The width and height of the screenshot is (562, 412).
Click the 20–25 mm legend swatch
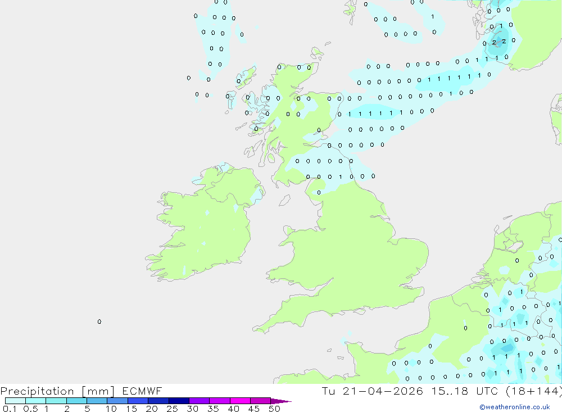click(158, 401)
